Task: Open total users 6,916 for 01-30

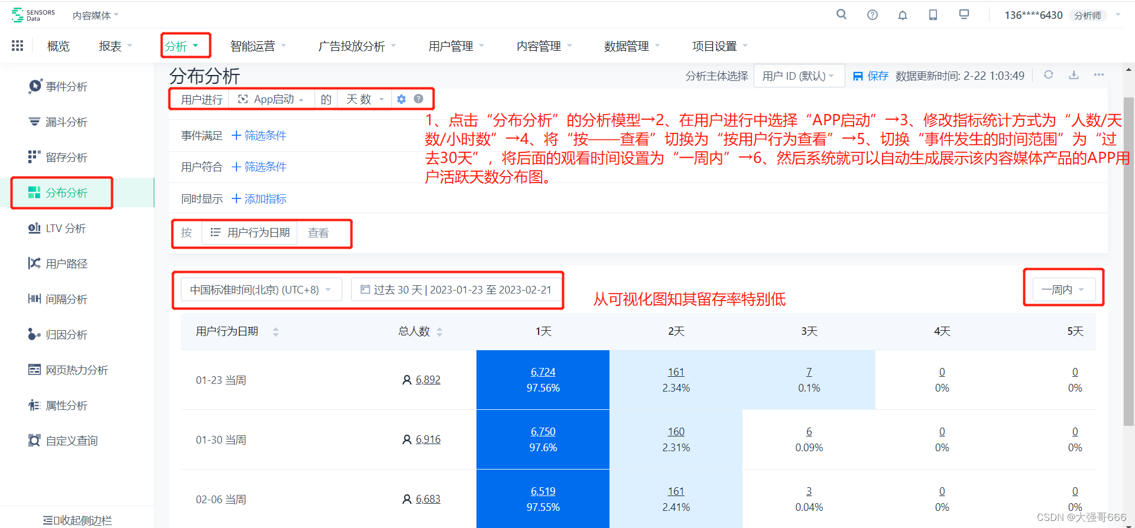Action: [428, 439]
